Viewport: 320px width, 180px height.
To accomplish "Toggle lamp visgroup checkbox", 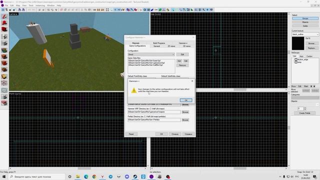I will click(x=295, y=62).
